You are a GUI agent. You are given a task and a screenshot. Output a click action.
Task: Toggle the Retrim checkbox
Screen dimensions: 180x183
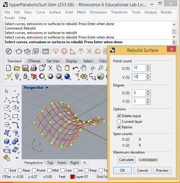pyautogui.click(x=119, y=127)
